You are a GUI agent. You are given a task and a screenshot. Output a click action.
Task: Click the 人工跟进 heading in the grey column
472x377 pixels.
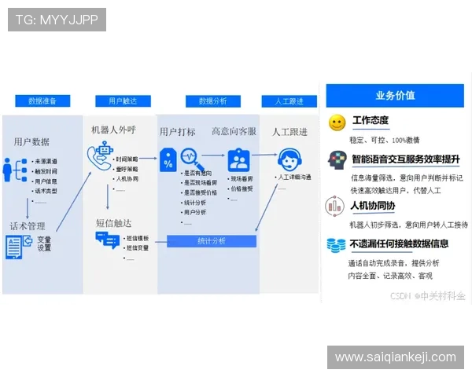point(289,132)
